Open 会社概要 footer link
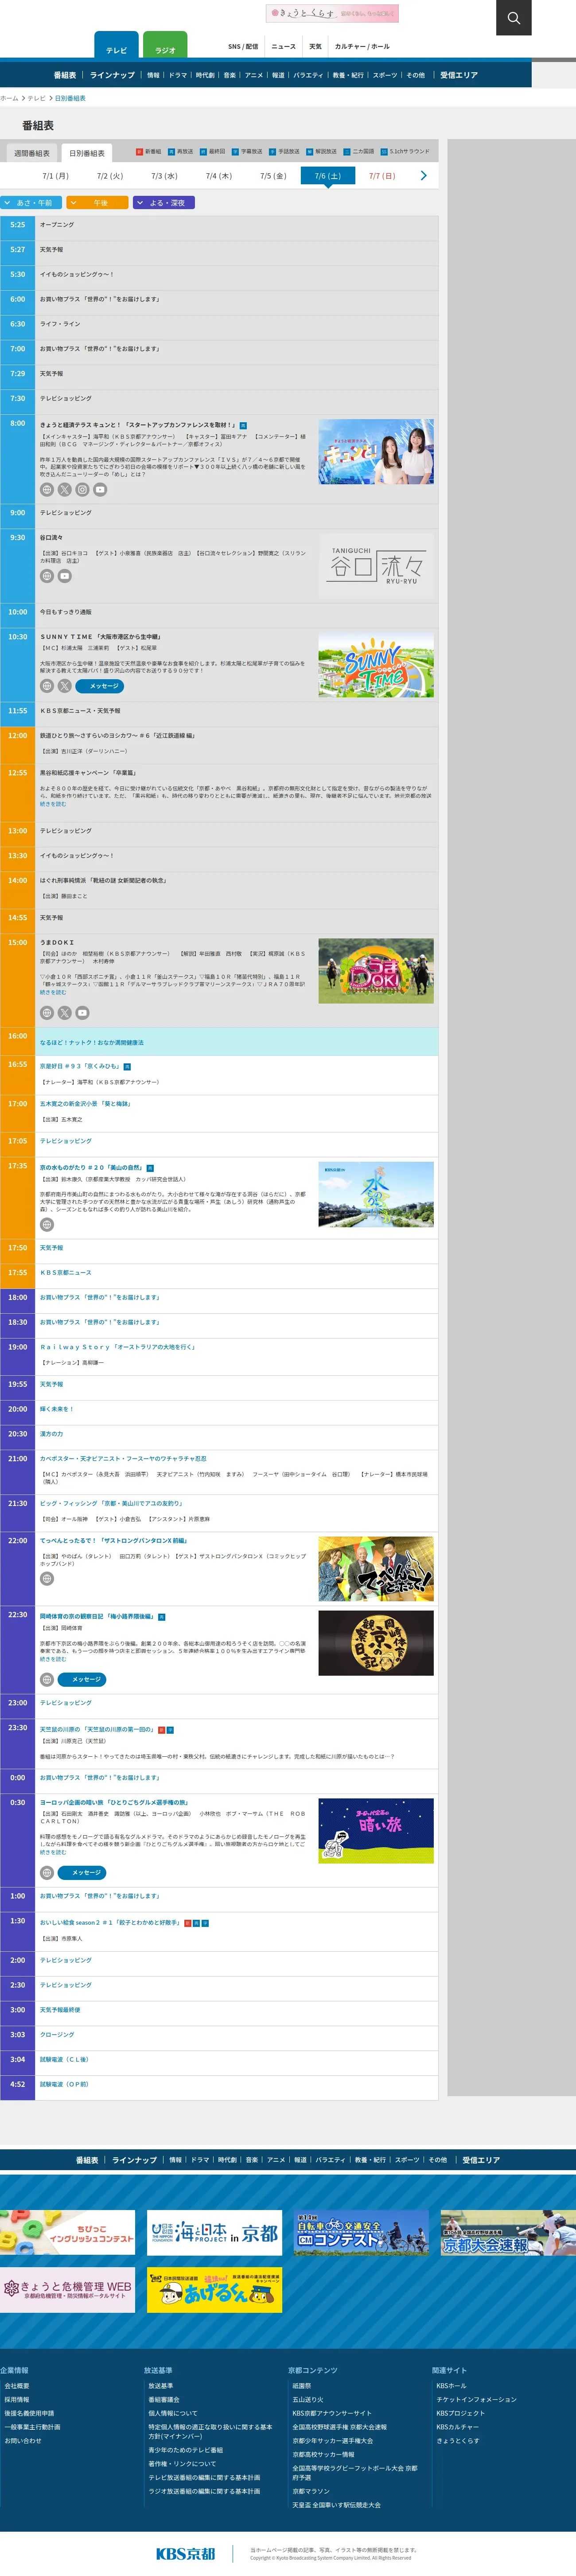This screenshot has height=2576, width=576. (16, 2385)
